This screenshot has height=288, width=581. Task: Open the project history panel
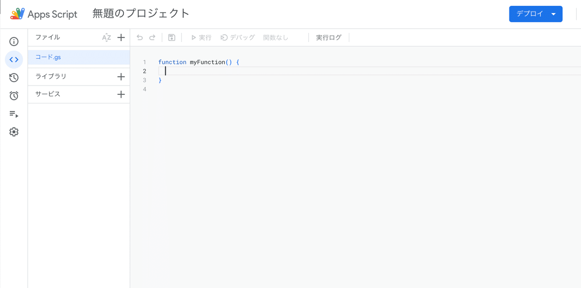[x=14, y=77]
